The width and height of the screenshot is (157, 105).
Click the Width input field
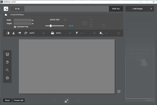coord(22,20)
